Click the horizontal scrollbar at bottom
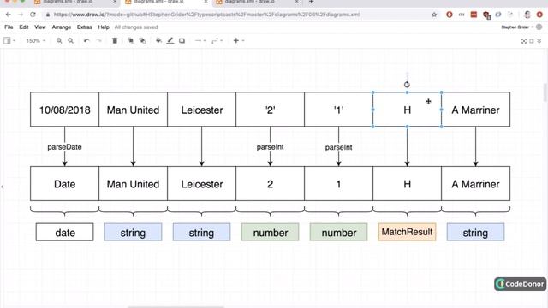This screenshot has width=548, height=308. click(176, 307)
